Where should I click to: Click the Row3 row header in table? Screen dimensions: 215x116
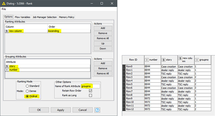(x=133, y=77)
